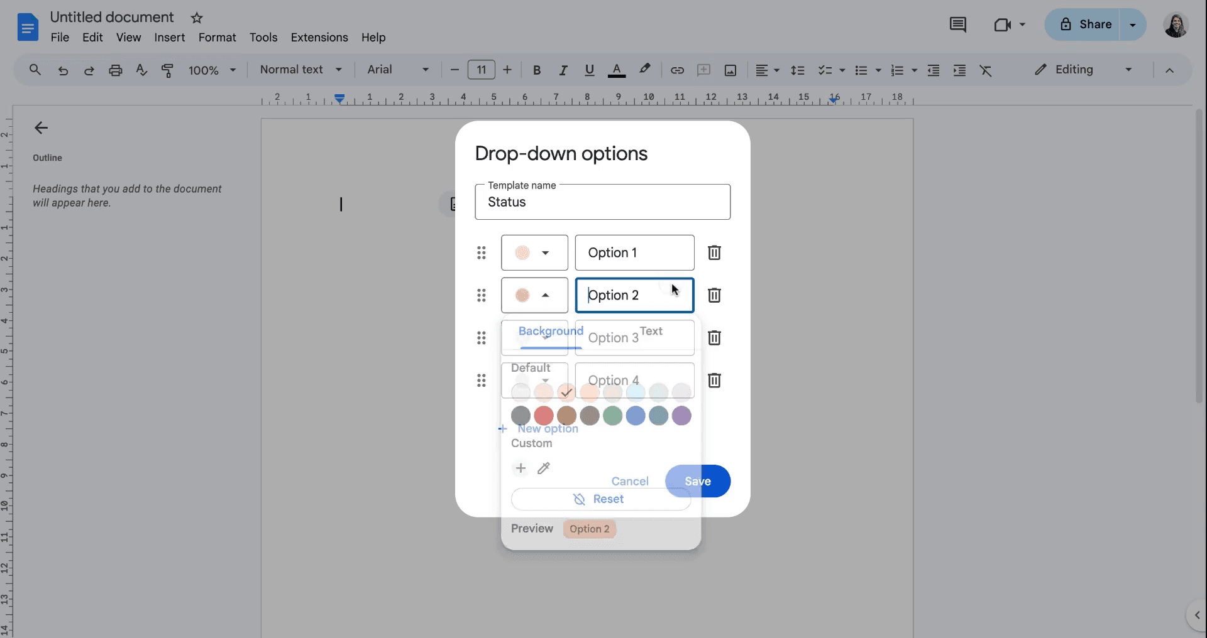
Task: Toggle bold formatting
Action: pos(537,70)
